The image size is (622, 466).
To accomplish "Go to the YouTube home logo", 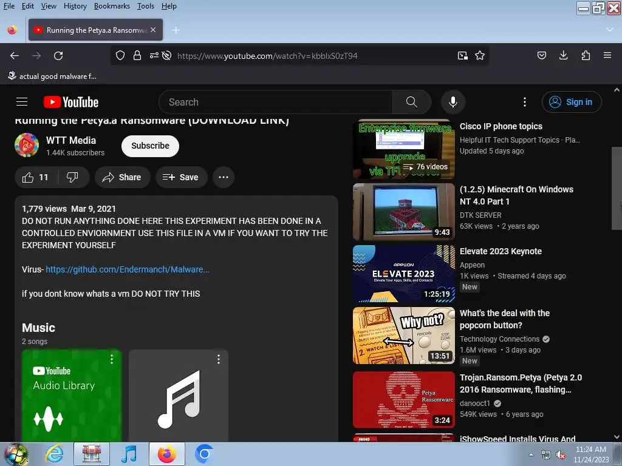I will pos(71,102).
